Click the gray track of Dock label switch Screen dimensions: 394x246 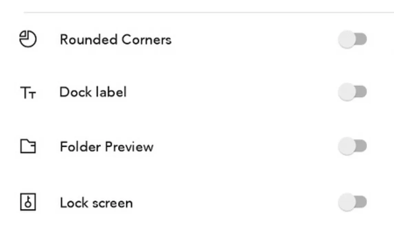coord(361,92)
